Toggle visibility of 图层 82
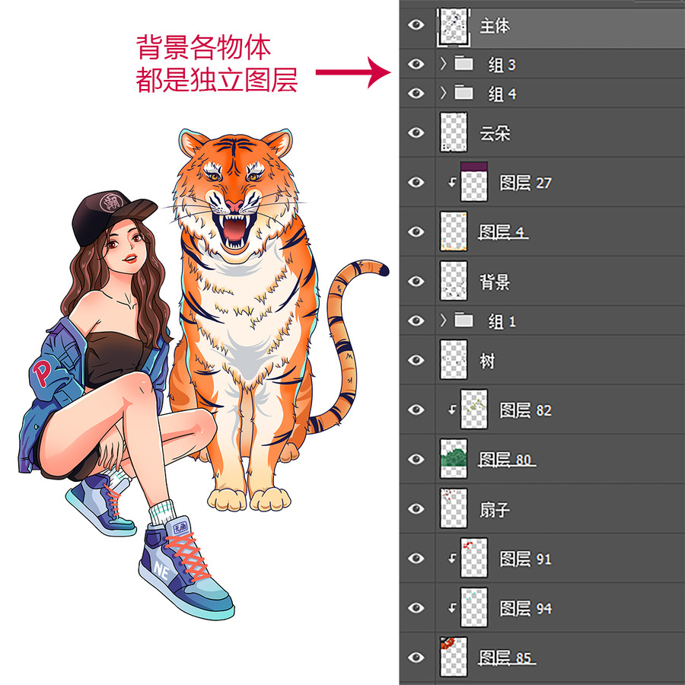This screenshot has width=685, height=685. (416, 409)
